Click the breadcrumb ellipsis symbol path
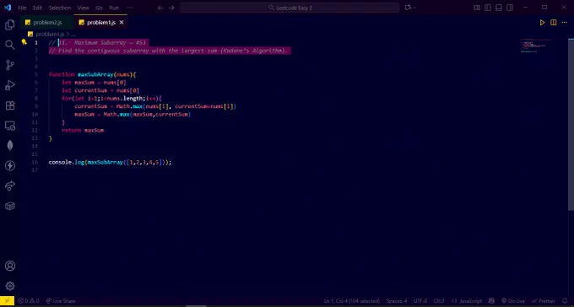Screen dimensions: 574x307 point(73,34)
